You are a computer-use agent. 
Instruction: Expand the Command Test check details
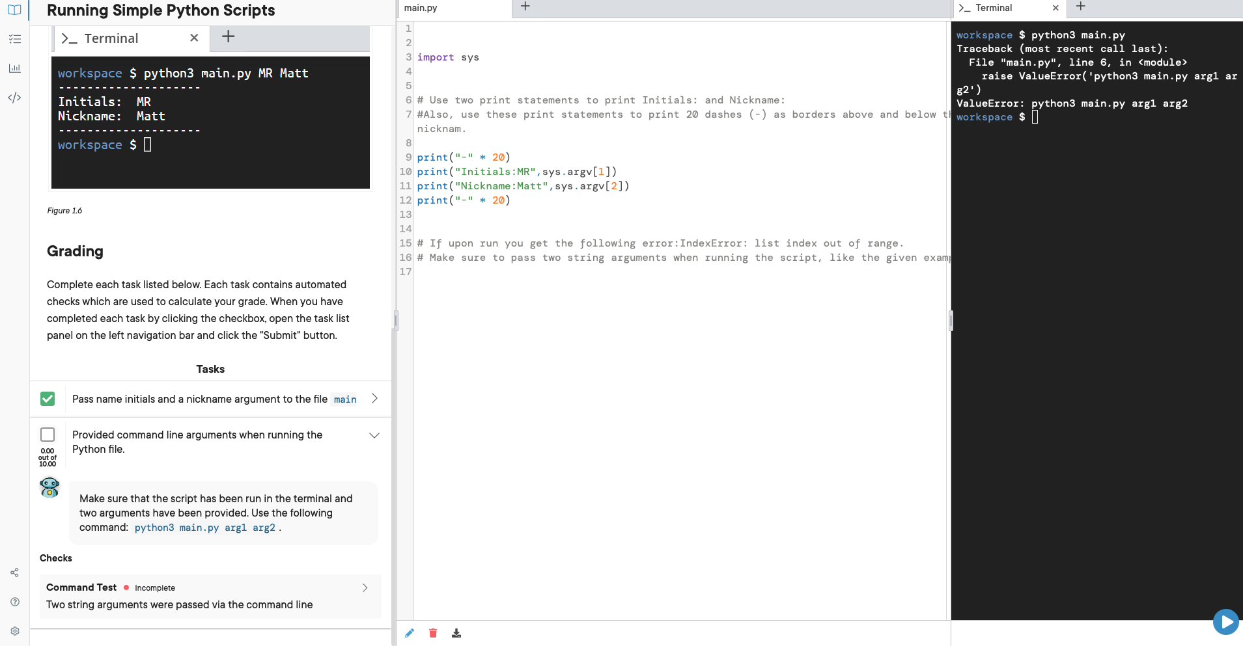click(x=365, y=587)
